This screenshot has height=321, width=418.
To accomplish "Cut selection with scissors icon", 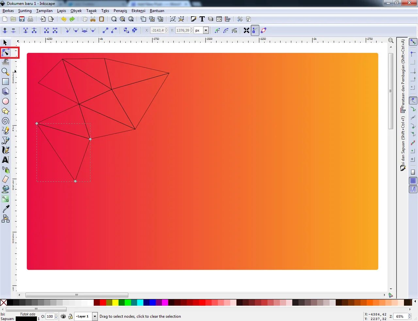I will 93,19.
